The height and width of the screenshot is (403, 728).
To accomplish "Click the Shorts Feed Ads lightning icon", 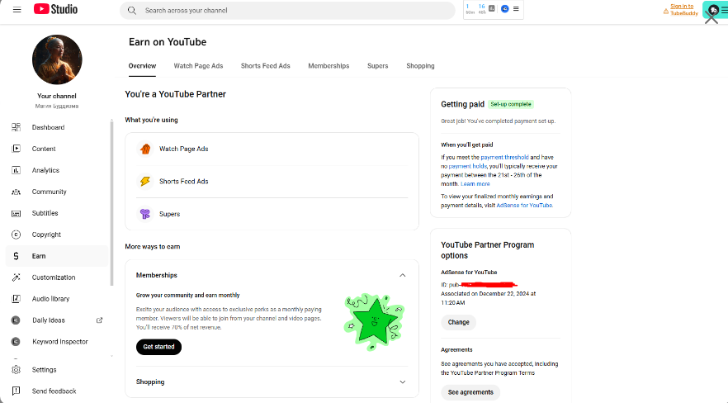I will (x=145, y=182).
